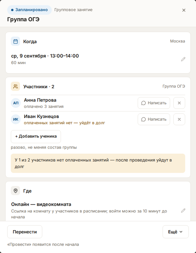196x253 pixels.
Task: Click the participants icon beside Участники
Action: coord(15,86)
